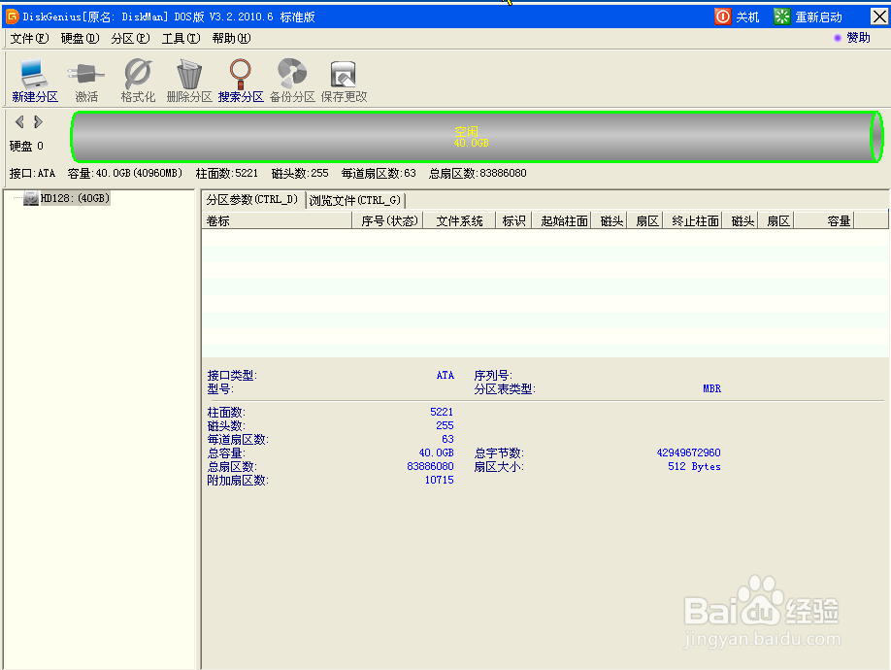
Task: Go to previous disk with left arrow
Action: (x=19, y=121)
